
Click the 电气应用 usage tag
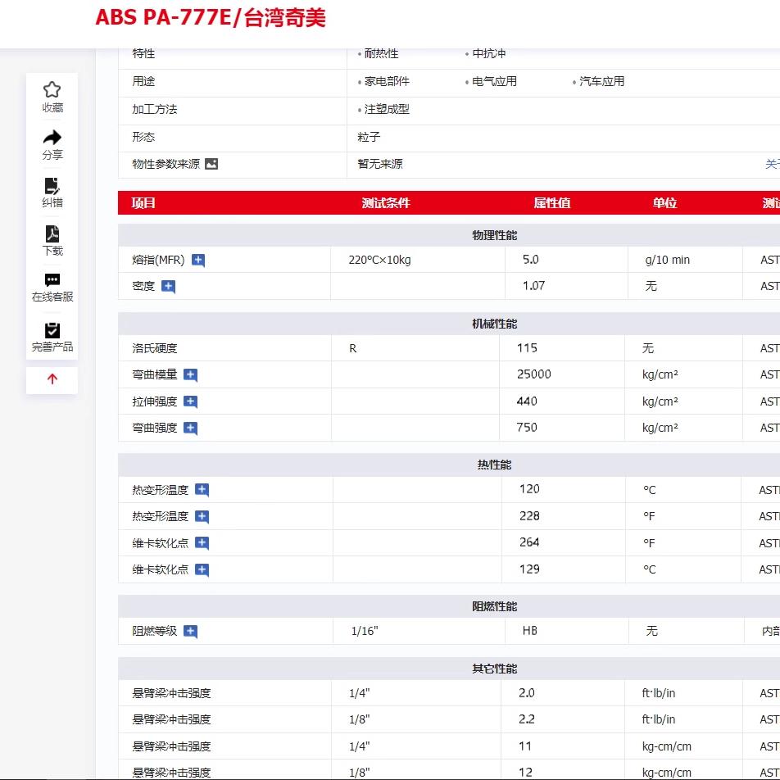(x=494, y=81)
